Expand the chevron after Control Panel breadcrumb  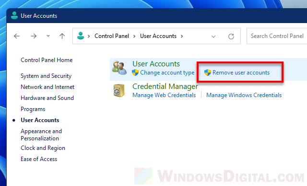tap(134, 36)
